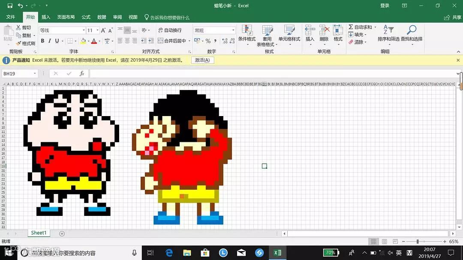
Task: Open Find and Select magnifier
Action: click(411, 35)
